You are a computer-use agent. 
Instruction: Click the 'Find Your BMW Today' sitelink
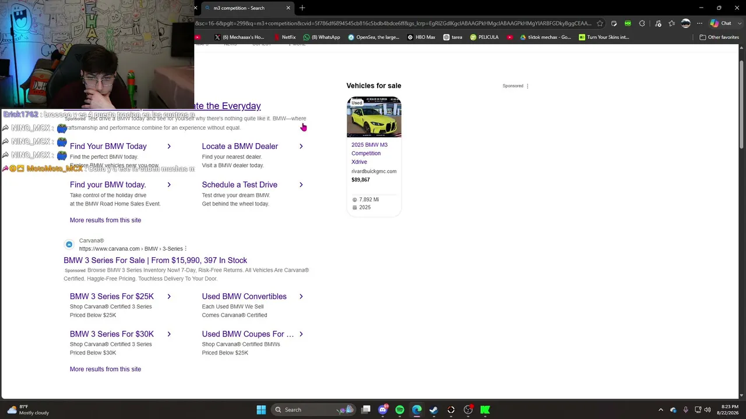tap(108, 146)
